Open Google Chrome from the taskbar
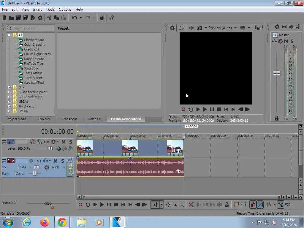The image size is (304, 228). click(x=62, y=222)
